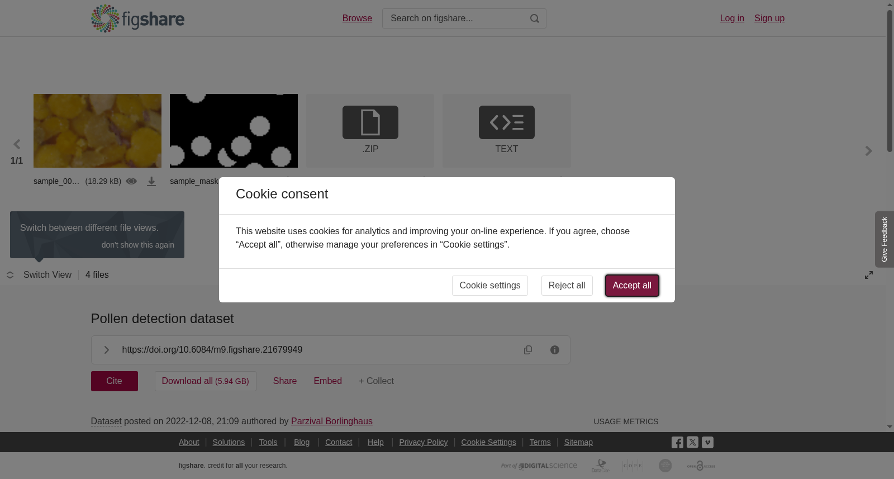The height and width of the screenshot is (479, 894).
Task: Click Log in
Action: [732, 18]
